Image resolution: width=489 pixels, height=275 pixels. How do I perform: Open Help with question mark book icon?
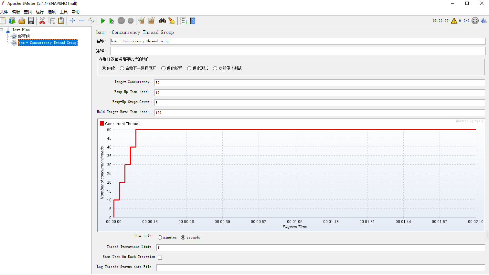pos(193,21)
